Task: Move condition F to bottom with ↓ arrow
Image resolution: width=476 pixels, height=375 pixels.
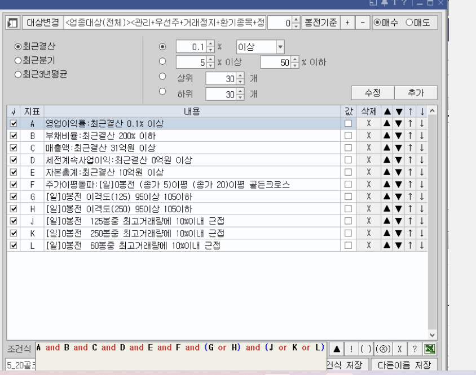Action: coord(421,184)
